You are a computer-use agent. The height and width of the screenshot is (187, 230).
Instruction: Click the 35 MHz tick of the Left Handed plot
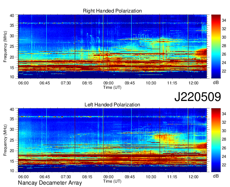(x=12, y=119)
